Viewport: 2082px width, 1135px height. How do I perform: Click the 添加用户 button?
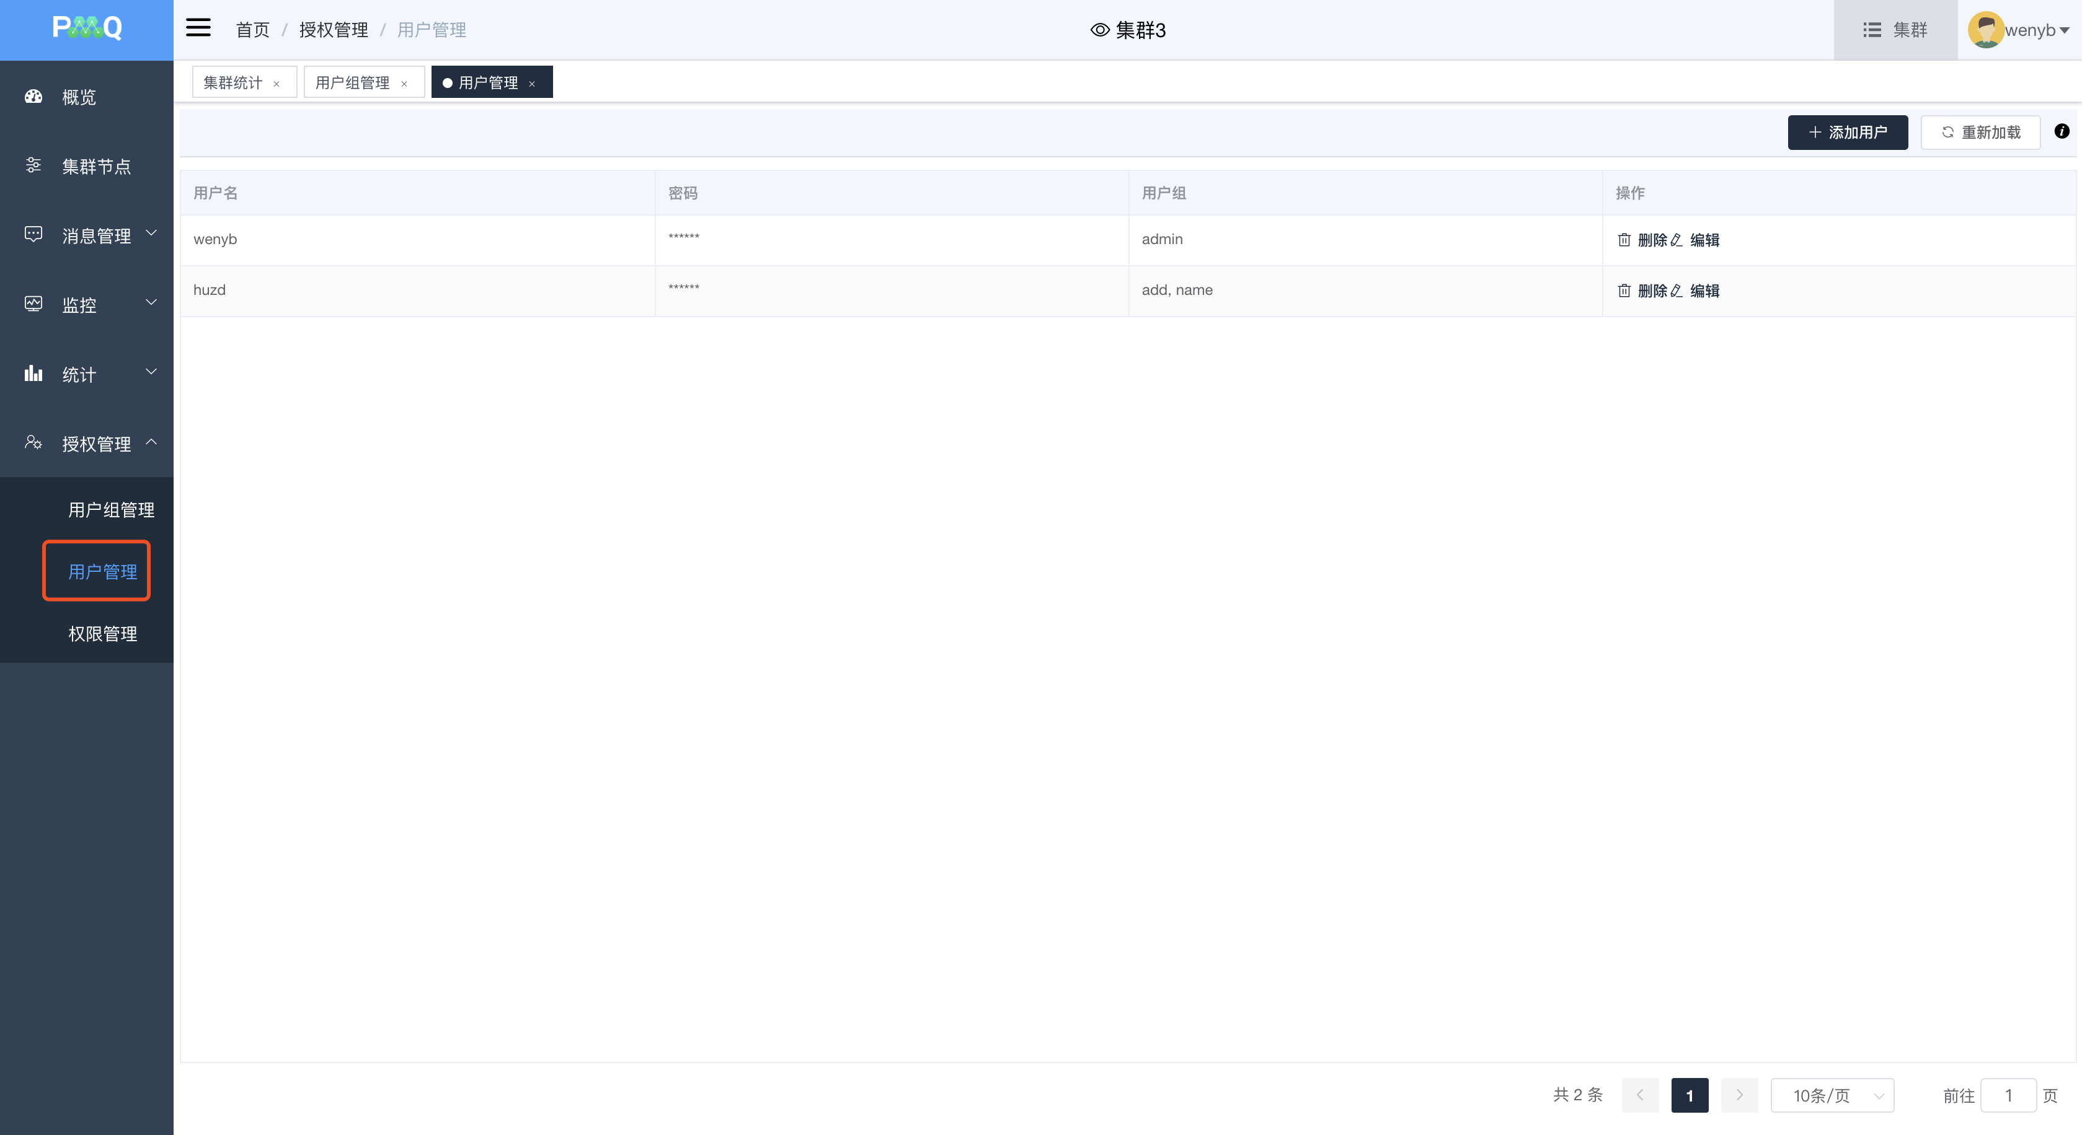[1847, 133]
